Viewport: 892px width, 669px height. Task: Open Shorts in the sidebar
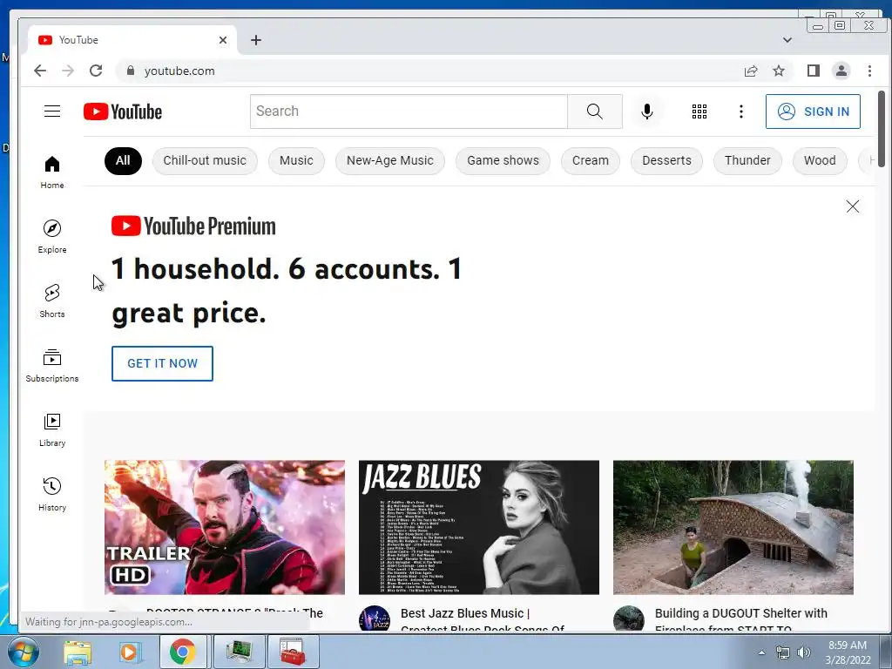pos(51,301)
